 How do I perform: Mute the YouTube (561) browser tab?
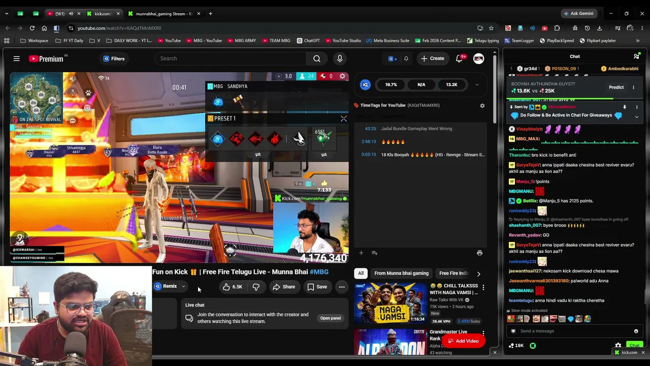[x=71, y=14]
